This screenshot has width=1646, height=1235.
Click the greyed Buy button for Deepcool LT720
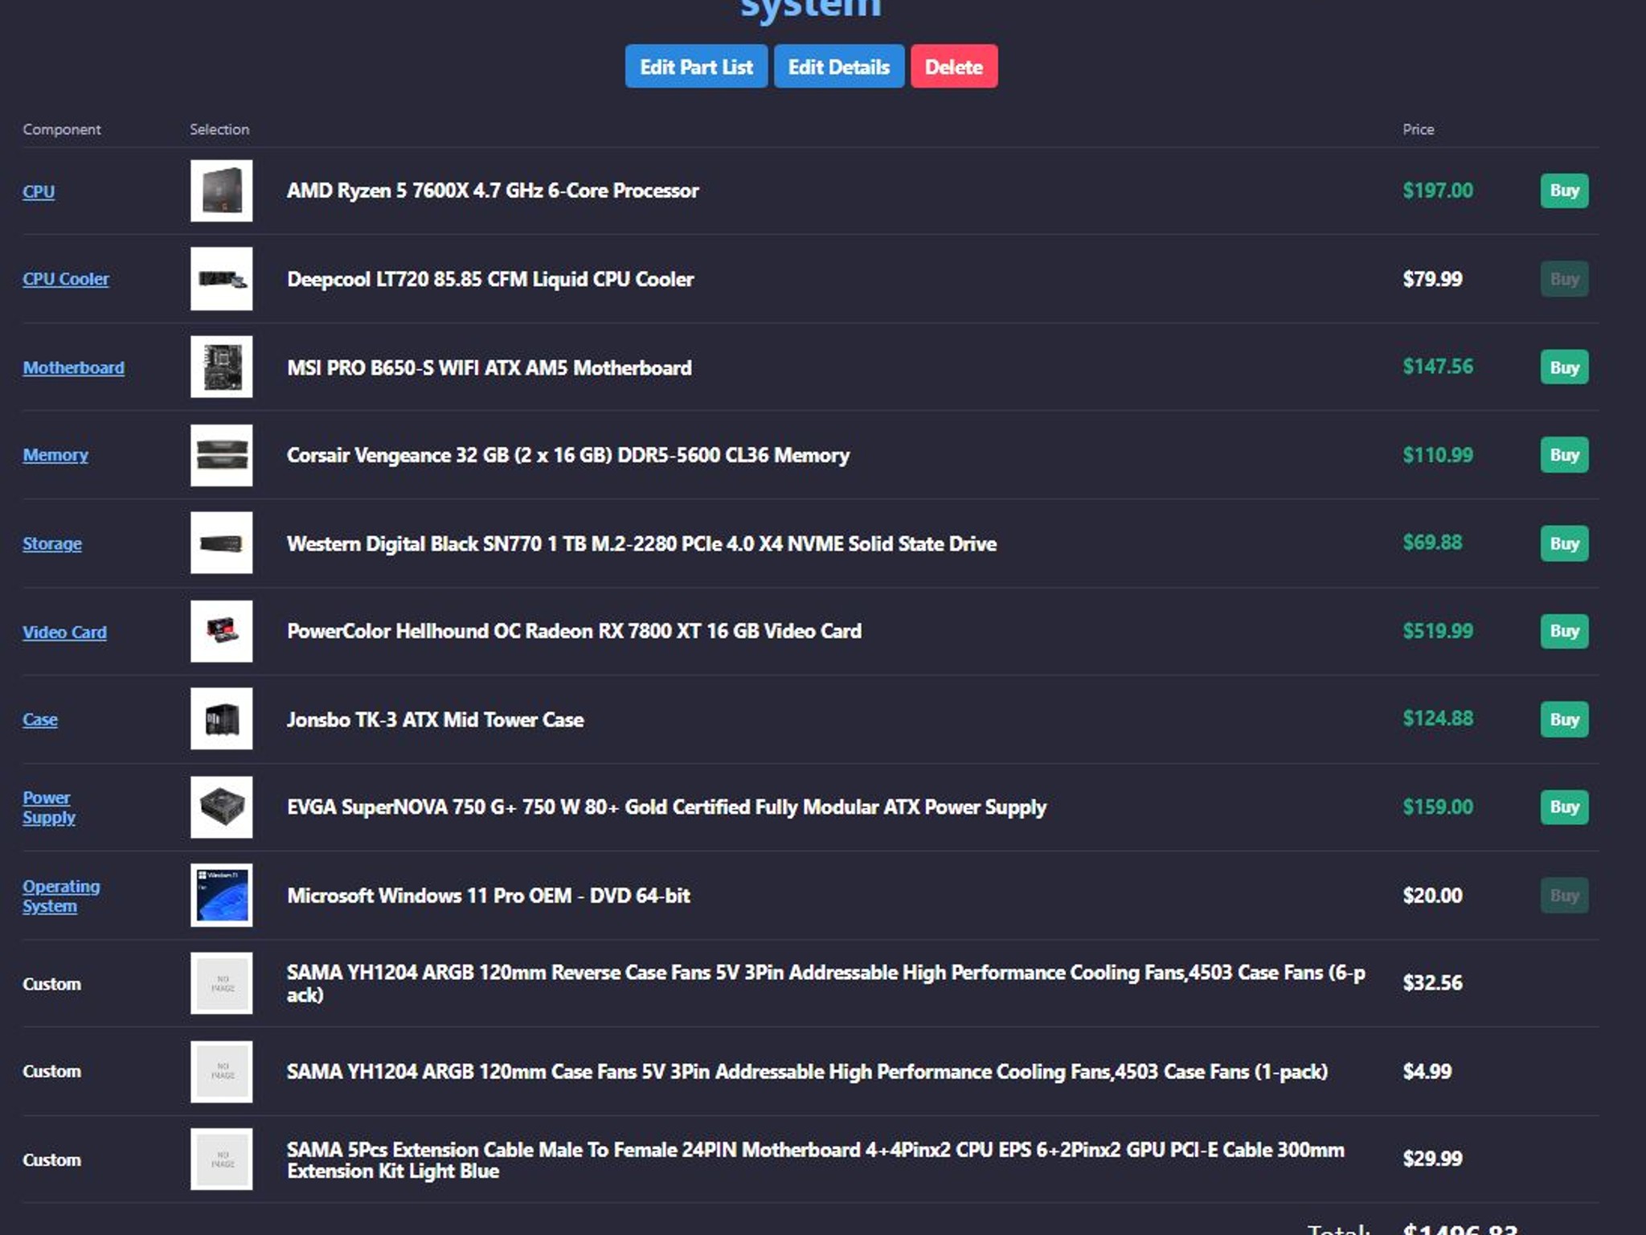1564,279
